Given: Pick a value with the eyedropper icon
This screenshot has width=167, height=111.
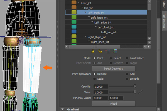Looking at the screenshot, I should pos(140,92).
